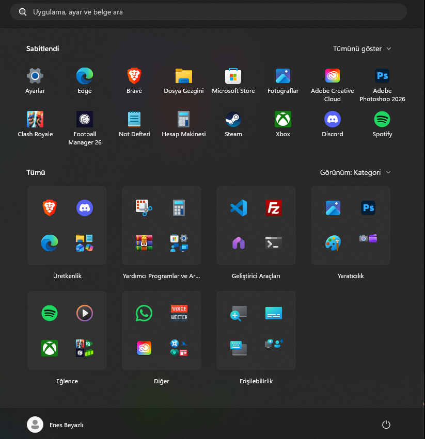Launch pinned Edge browser
This screenshot has width=425, height=439.
tap(85, 81)
